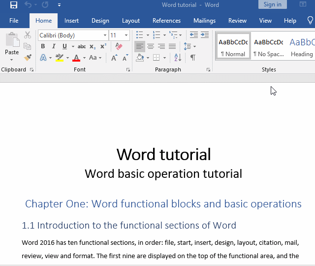Image resolution: width=315 pixels, height=266 pixels.
Task: Toggle Strikethrough abc button
Action: tap(82, 46)
